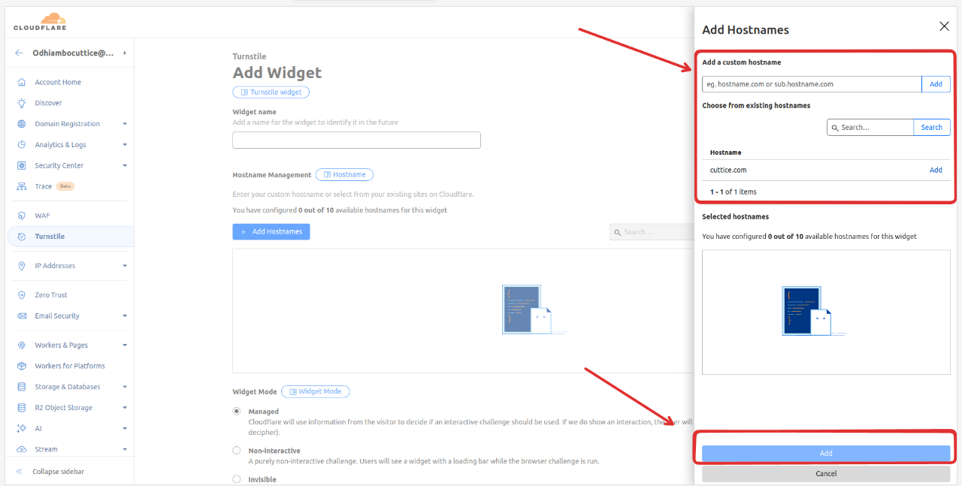This screenshot has height=486, width=962.
Task: Click the Account Home house icon
Action: click(x=21, y=83)
